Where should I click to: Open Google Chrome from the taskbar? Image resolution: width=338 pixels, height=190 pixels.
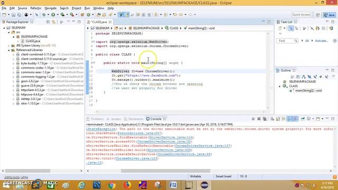pyautogui.click(x=112, y=185)
